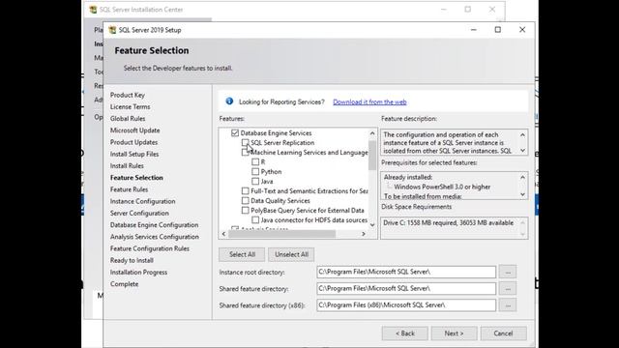The height and width of the screenshot is (348, 619).
Task: Click the Instance root directory input field
Action: [406, 272]
